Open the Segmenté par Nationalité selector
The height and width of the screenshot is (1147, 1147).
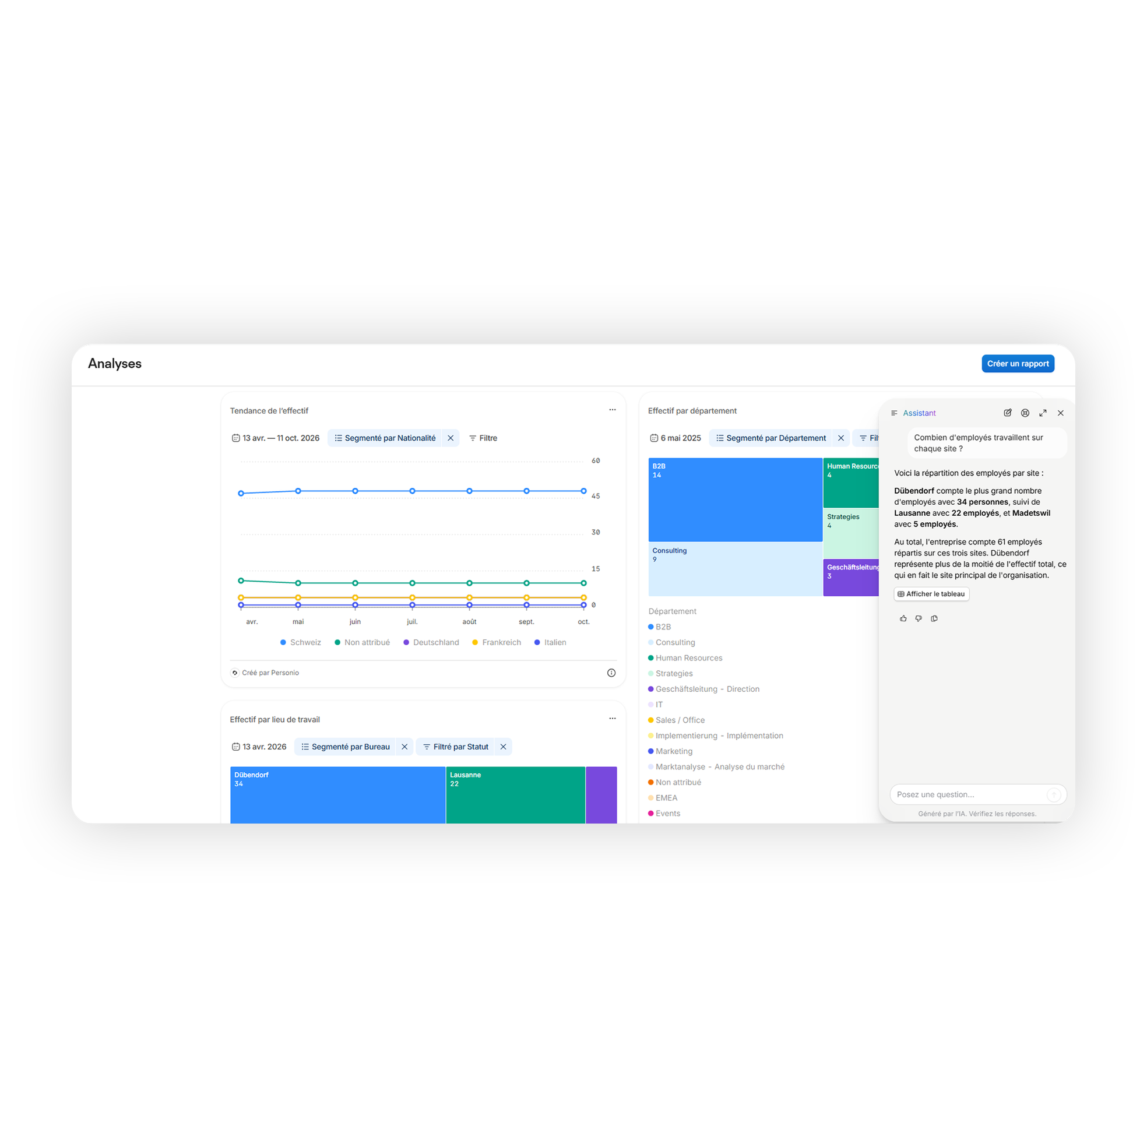tap(385, 438)
